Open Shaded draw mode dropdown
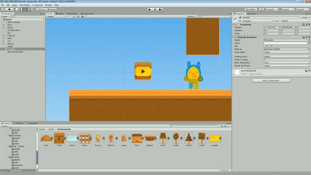Image resolution: width=311 pixels, height=175 pixels. (56, 17)
